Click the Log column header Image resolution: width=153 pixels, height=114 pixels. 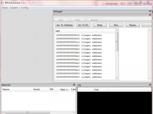coord(96,89)
